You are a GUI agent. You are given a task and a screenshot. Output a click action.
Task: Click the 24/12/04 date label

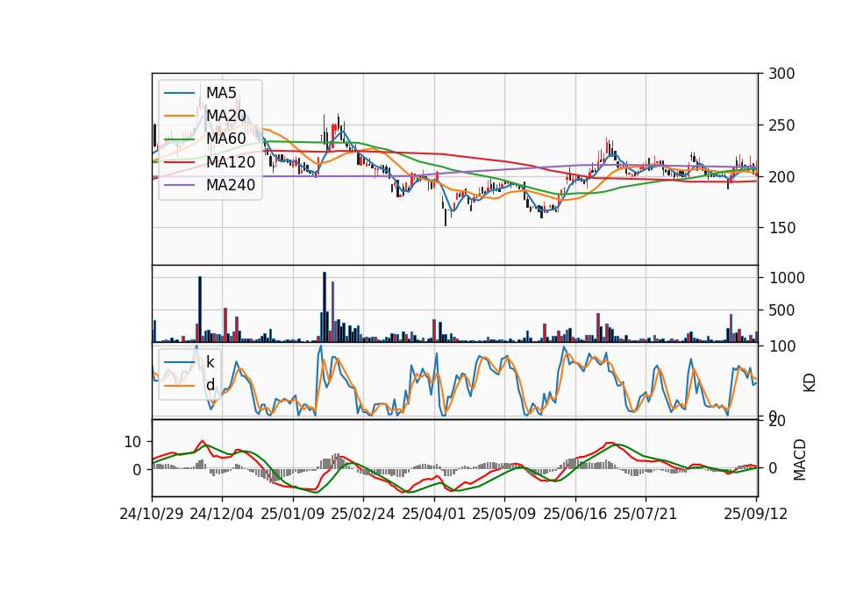[x=222, y=514]
